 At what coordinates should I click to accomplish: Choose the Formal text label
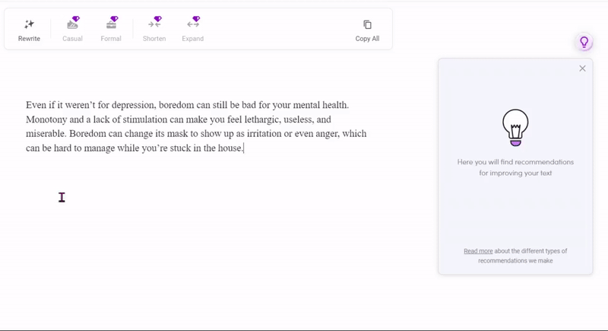111,39
